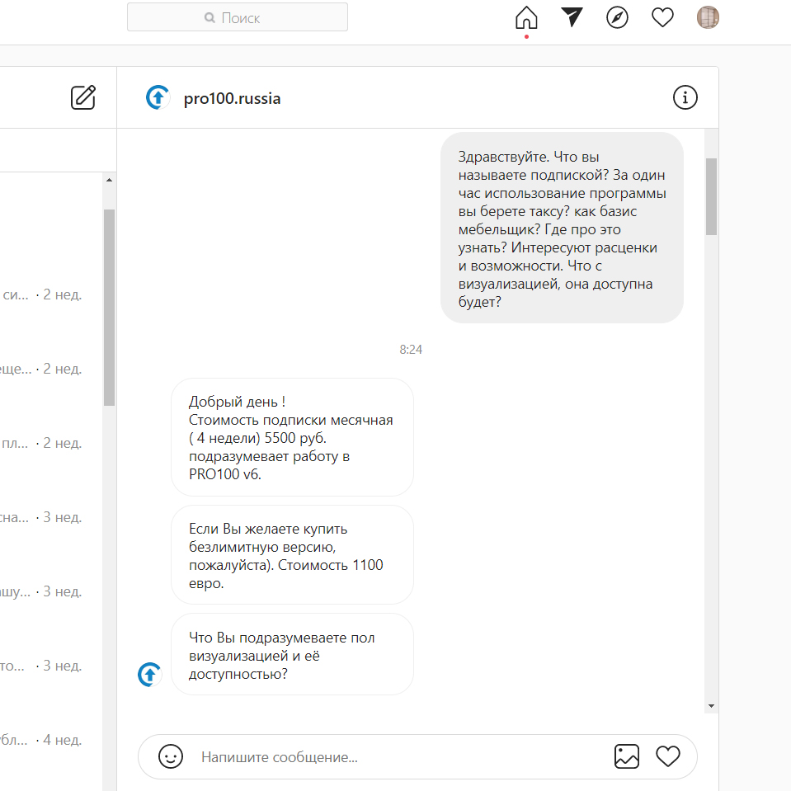Go to the Instagram home feed icon
Screen dimensions: 791x791
pyautogui.click(x=525, y=17)
